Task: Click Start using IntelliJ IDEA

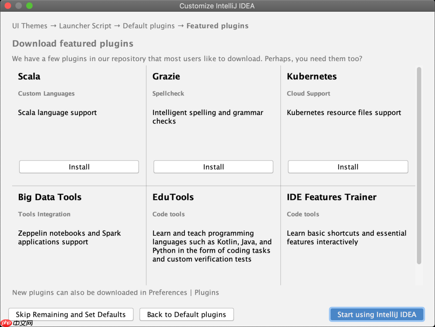Action: pos(376,314)
